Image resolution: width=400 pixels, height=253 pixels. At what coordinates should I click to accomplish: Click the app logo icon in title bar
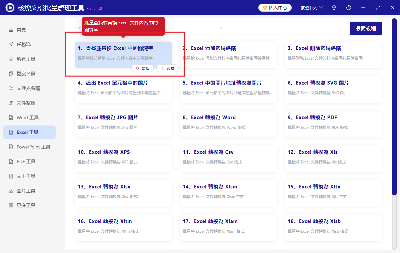tap(10, 7)
